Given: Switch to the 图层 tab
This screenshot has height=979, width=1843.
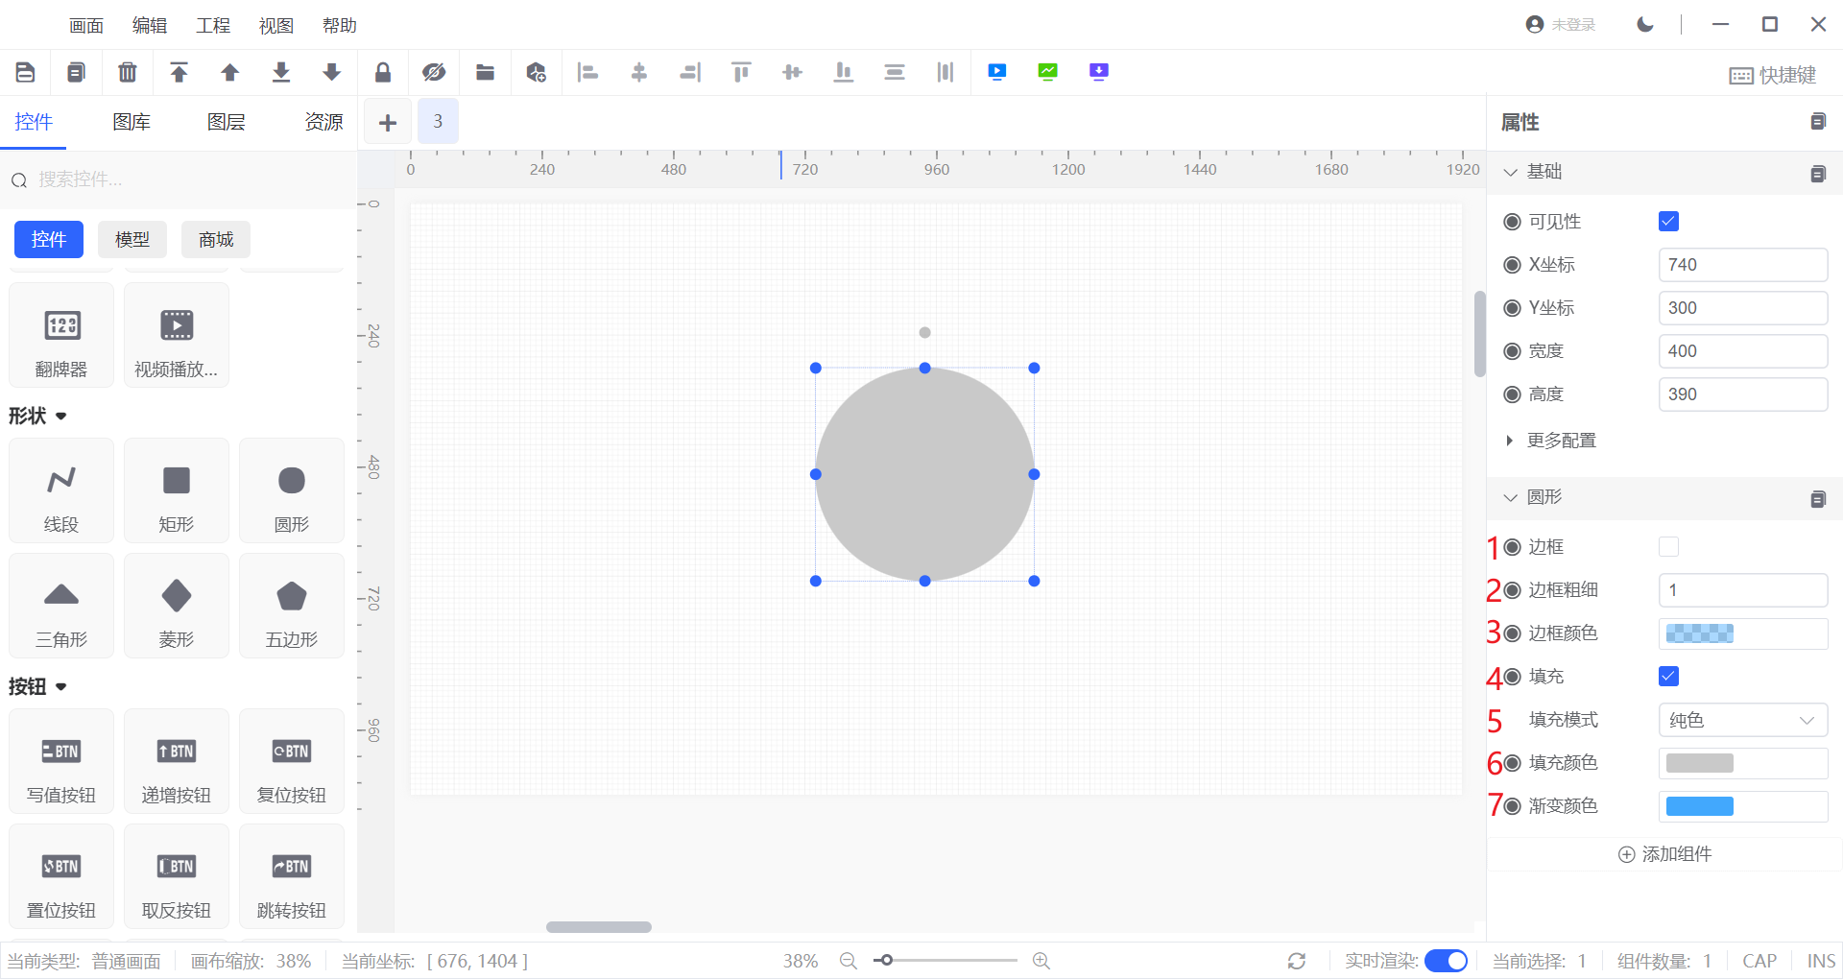Looking at the screenshot, I should click(x=226, y=122).
